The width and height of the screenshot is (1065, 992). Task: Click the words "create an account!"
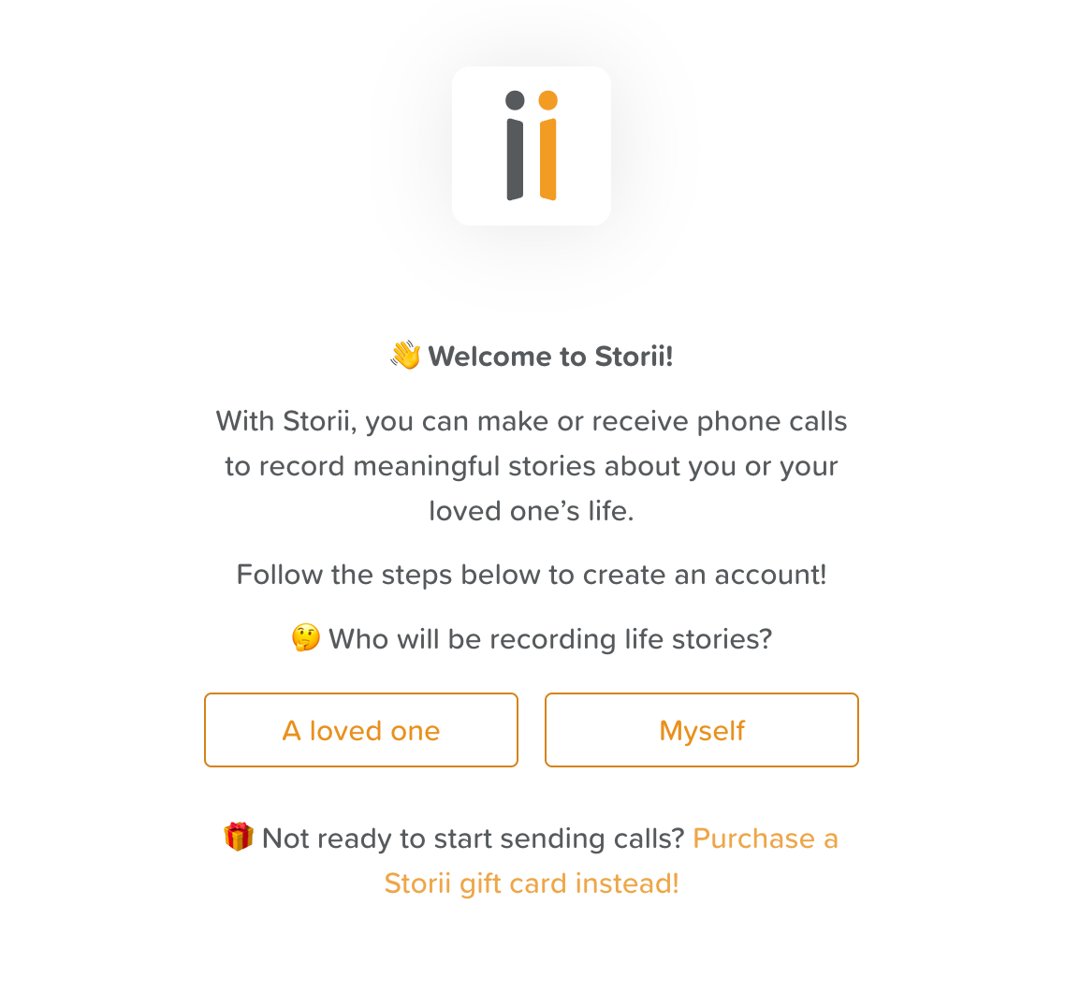click(705, 574)
